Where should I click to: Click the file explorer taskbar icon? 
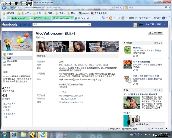click(23, 135)
